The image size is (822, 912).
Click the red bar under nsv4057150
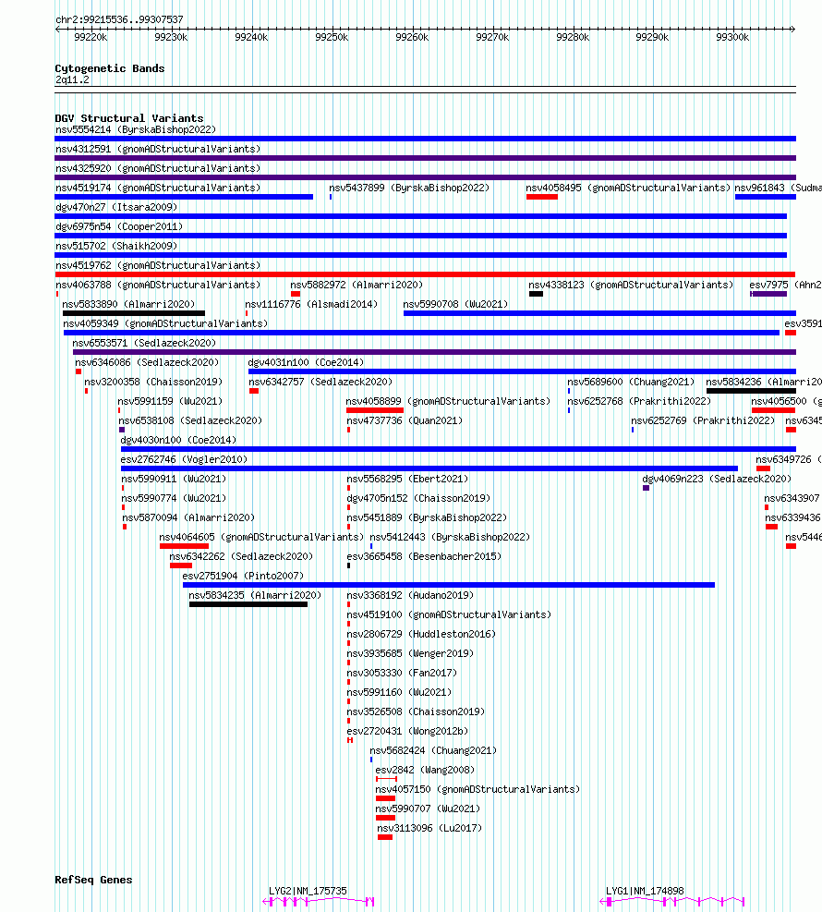point(385,798)
